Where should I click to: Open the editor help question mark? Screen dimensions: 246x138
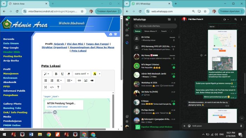[x=58, y=87]
